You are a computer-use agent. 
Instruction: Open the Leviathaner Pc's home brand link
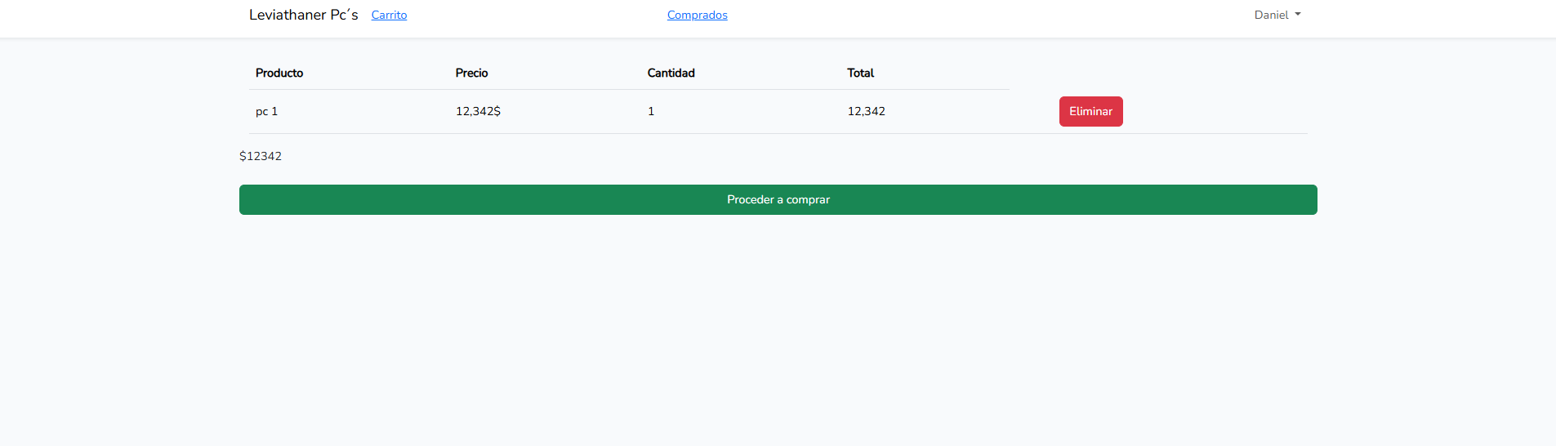click(303, 15)
